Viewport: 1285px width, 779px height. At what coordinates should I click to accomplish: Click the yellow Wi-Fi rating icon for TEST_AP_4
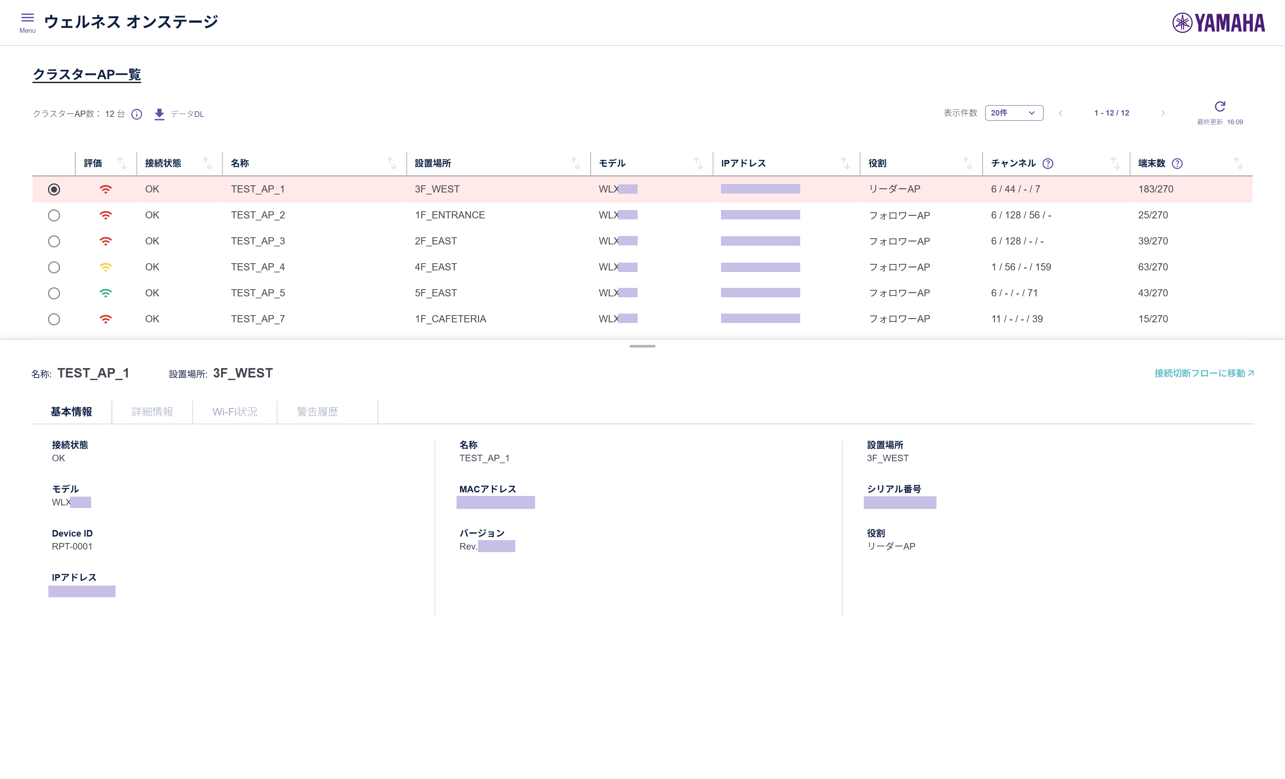point(105,268)
